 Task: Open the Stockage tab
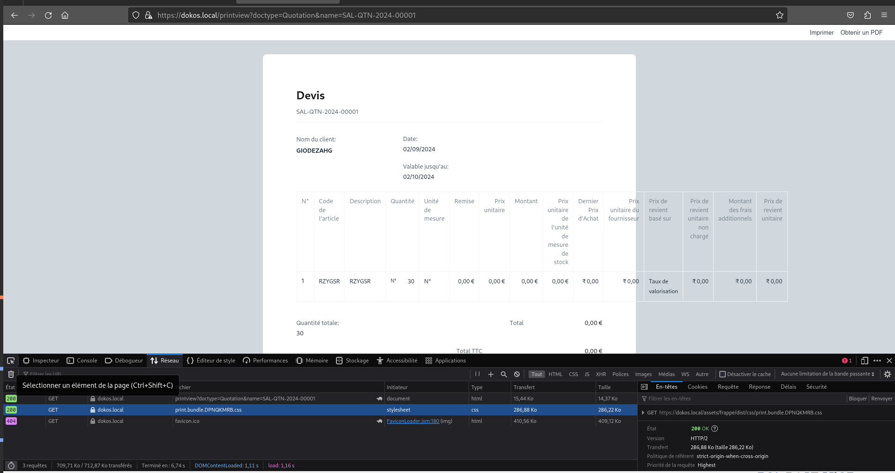[x=352, y=361]
